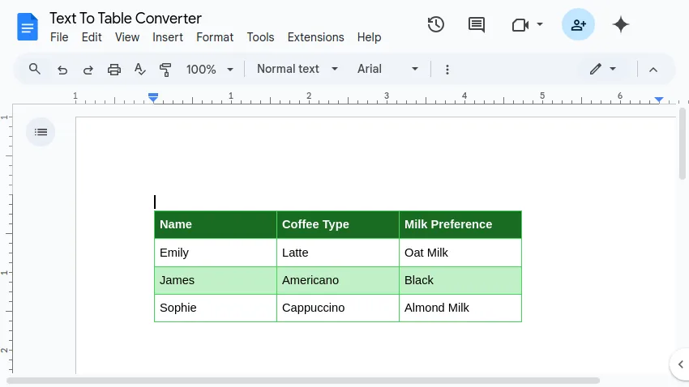This screenshot has height=387, width=689.
Task: Open Gemini sparkle assistant icon
Action: 621,24
